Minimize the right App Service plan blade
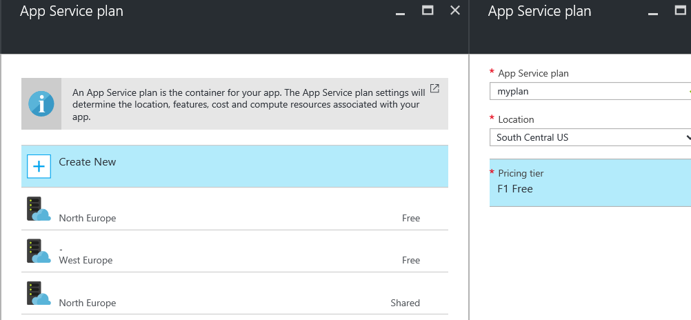The image size is (691, 320). tap(652, 13)
